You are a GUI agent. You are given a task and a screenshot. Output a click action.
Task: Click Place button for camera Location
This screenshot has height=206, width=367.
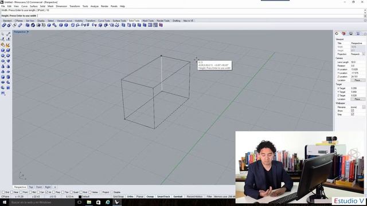pos(357,80)
